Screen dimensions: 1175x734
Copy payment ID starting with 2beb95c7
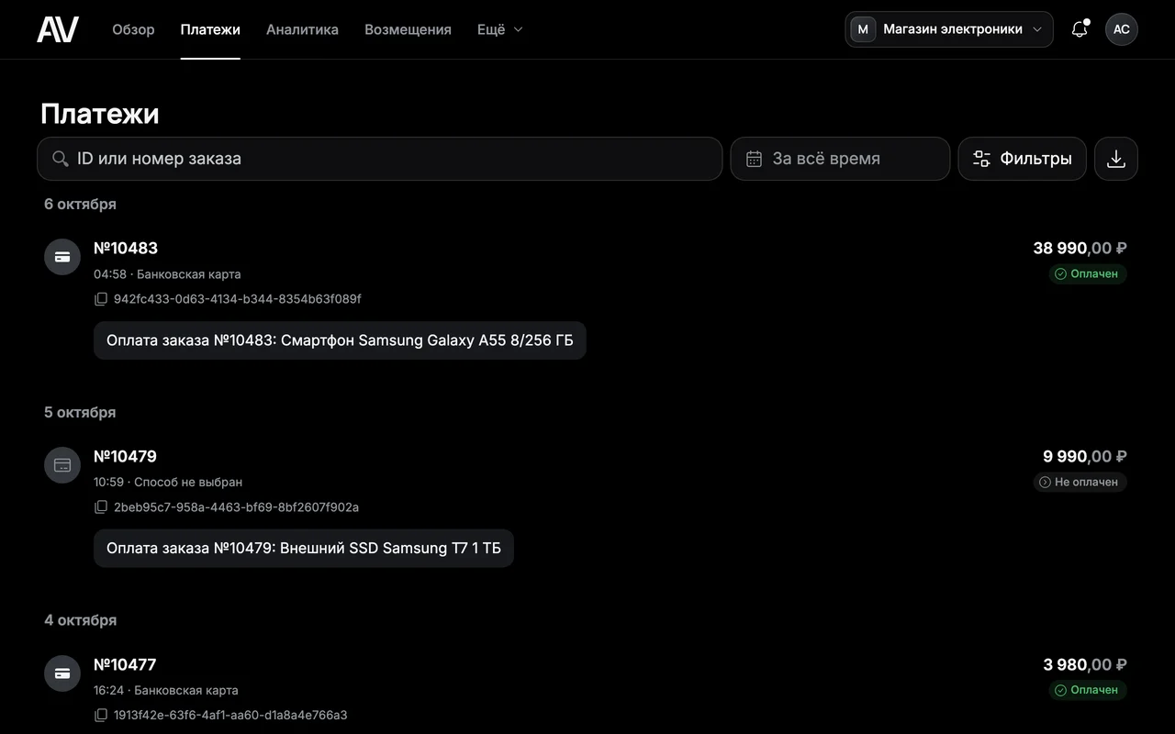(101, 507)
